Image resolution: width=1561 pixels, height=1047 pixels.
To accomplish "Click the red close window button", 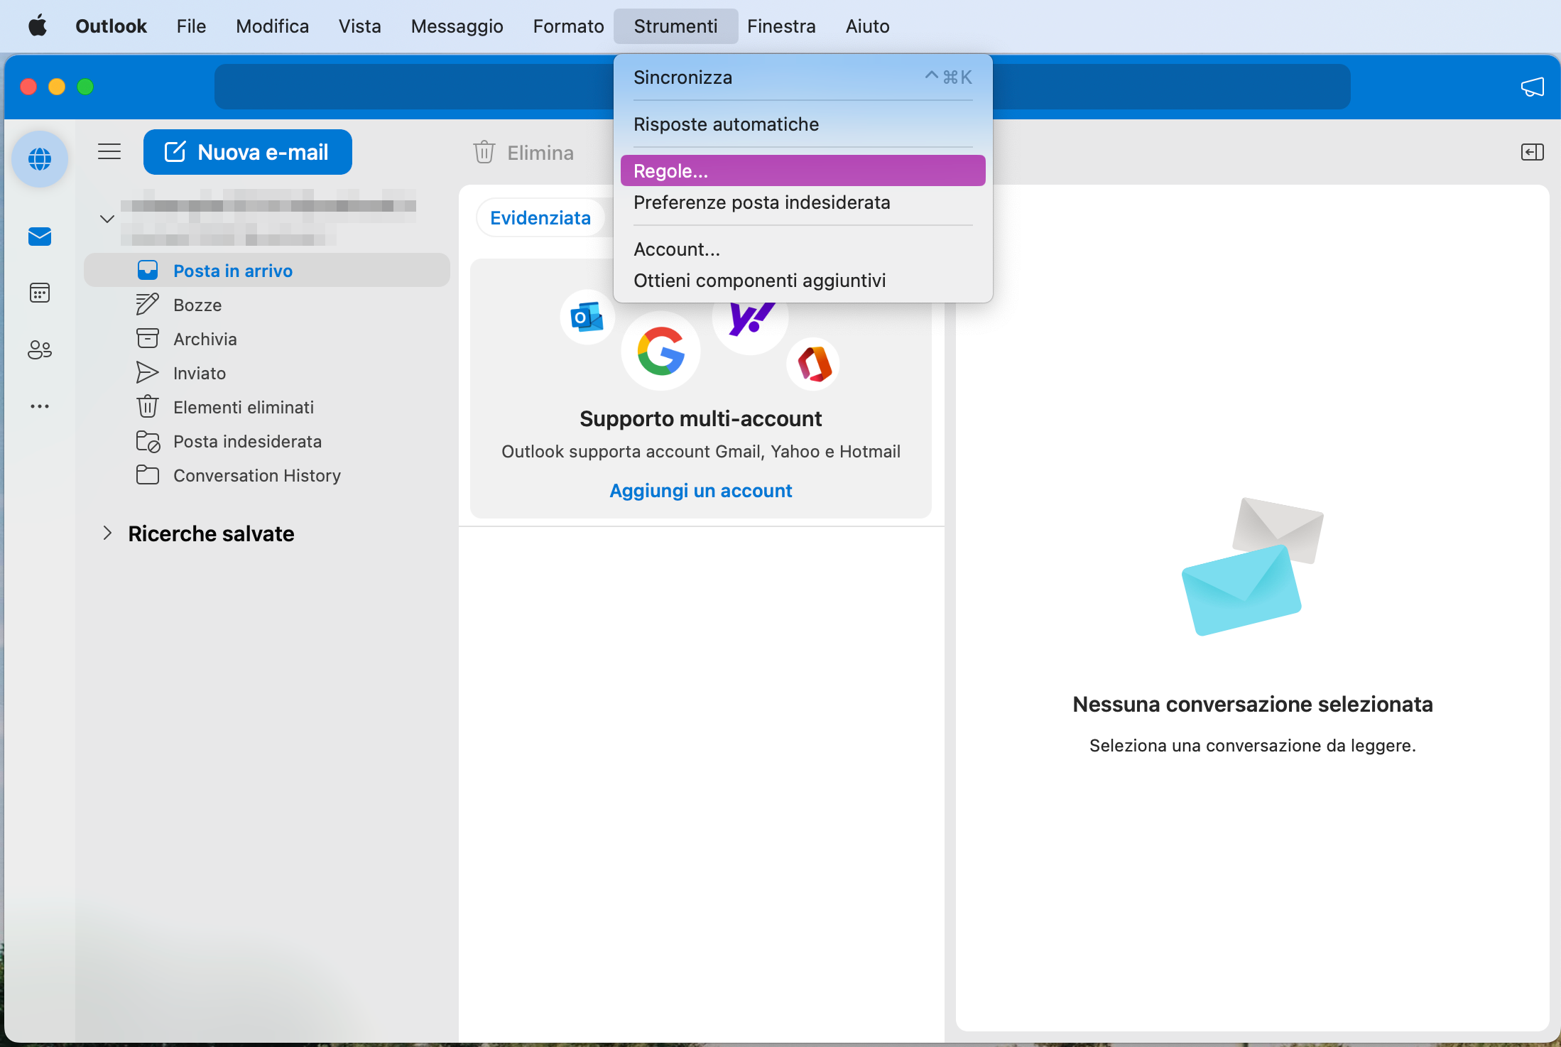I will [28, 87].
